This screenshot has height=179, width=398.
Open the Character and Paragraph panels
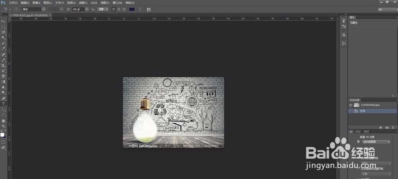pos(149,10)
